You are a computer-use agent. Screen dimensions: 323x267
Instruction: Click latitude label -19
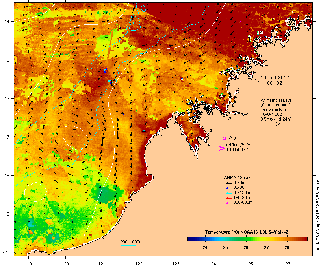click(6, 214)
